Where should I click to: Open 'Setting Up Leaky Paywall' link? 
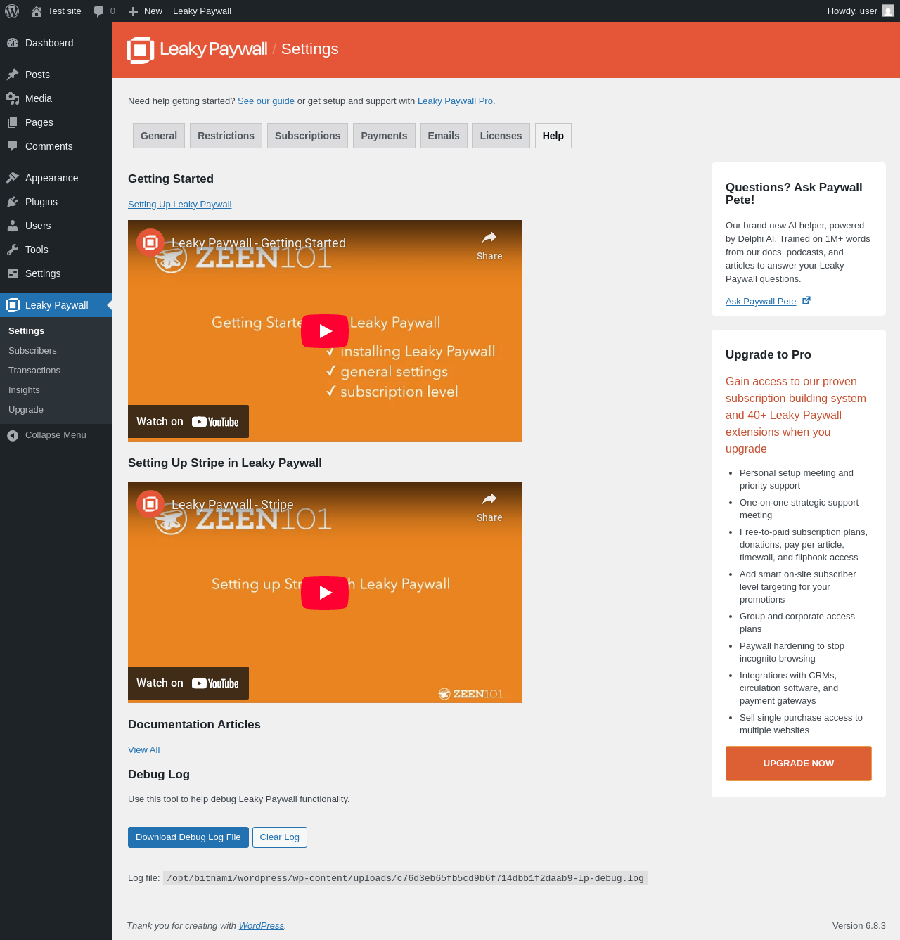click(179, 205)
